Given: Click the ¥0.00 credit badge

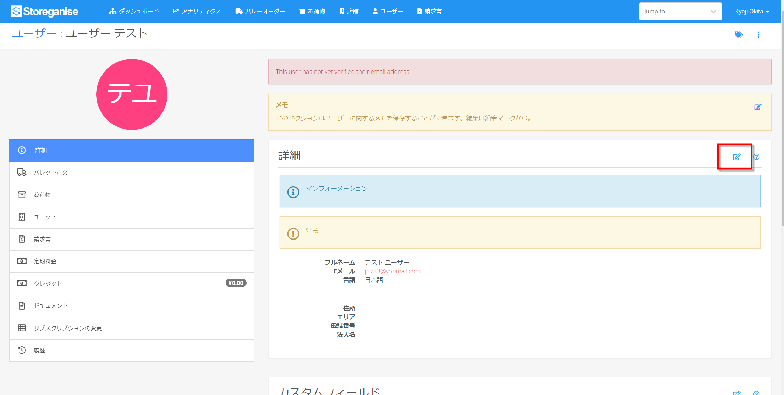Looking at the screenshot, I should [x=236, y=283].
